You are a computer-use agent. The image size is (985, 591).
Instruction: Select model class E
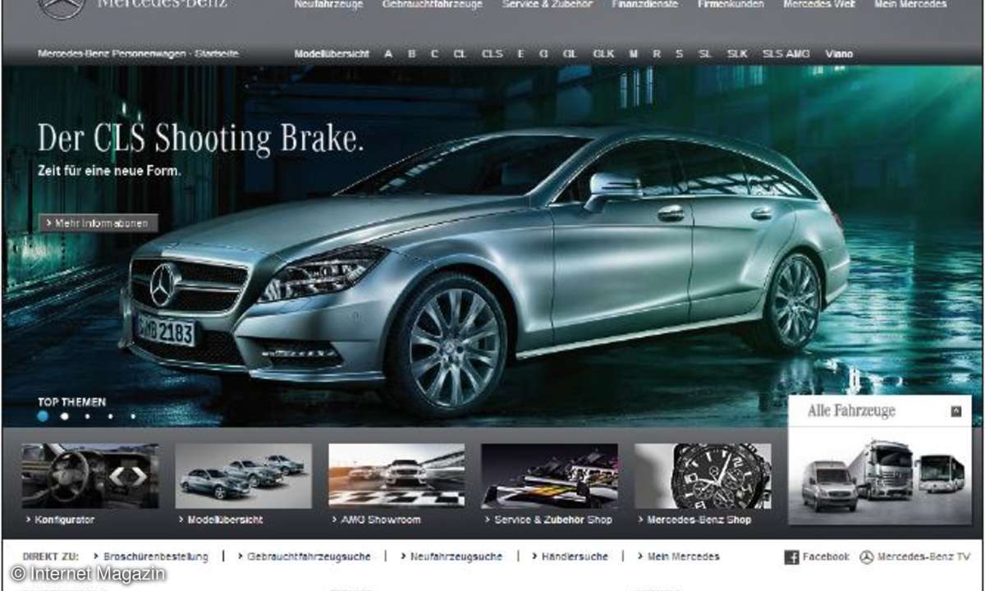[x=520, y=54]
